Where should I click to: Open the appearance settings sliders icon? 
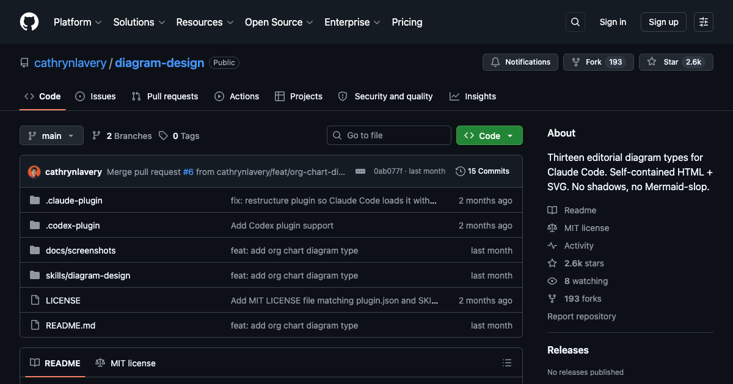tap(704, 22)
